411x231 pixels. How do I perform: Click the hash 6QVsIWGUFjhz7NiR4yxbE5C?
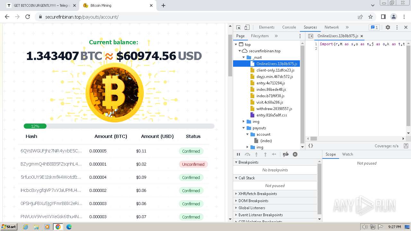(x=51, y=151)
